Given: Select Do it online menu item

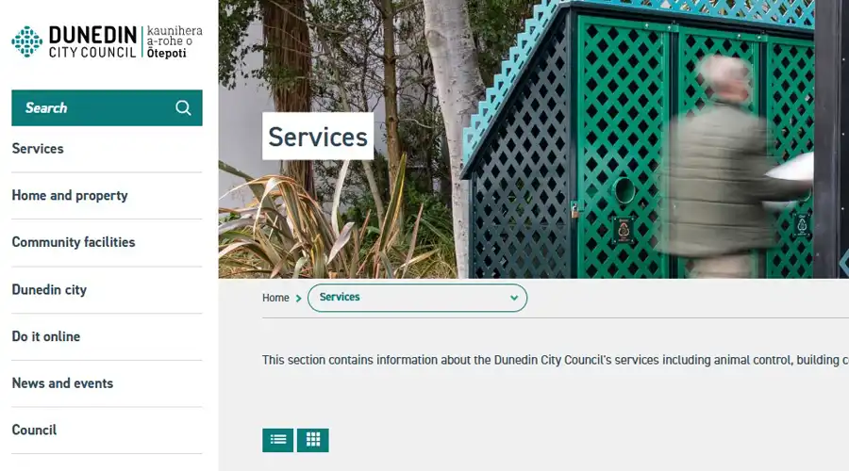Looking at the screenshot, I should coord(46,336).
